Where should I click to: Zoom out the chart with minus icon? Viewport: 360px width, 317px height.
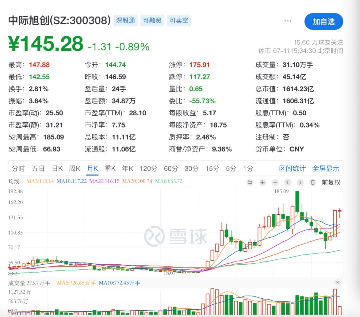point(275,182)
